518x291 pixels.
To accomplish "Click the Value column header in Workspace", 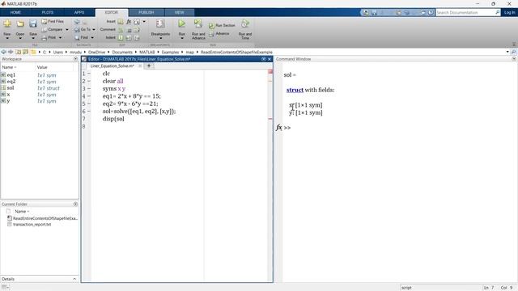I will pos(42,67).
